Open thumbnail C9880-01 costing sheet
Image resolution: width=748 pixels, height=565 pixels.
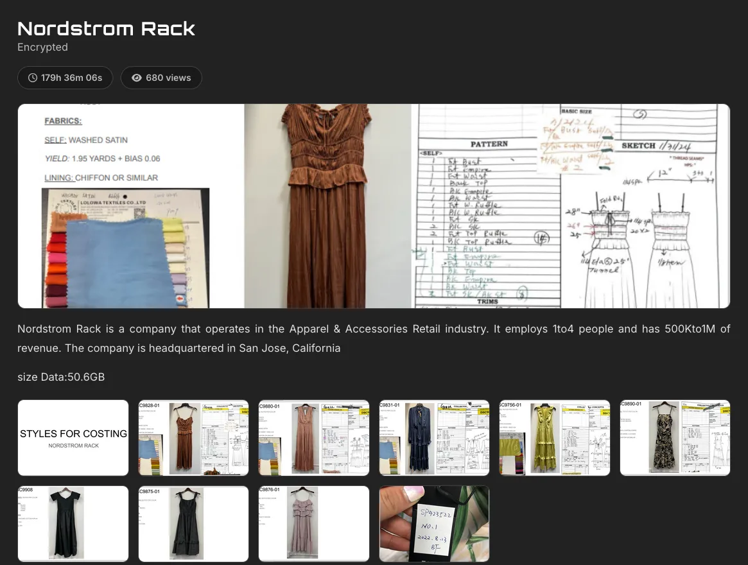[x=313, y=437]
